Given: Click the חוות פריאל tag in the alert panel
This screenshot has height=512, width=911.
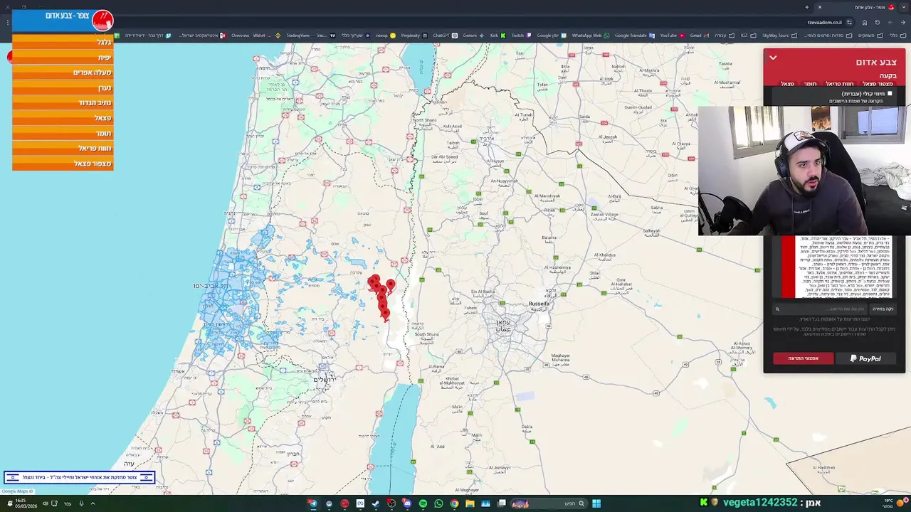Looking at the screenshot, I should click(840, 84).
